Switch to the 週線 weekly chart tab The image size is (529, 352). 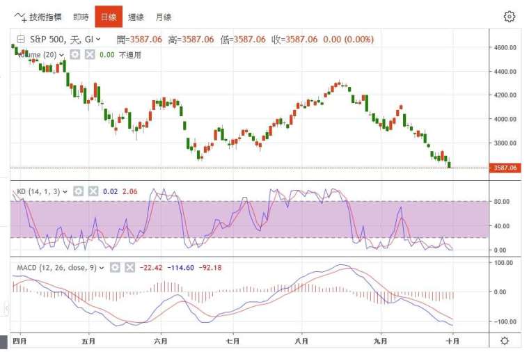(136, 17)
